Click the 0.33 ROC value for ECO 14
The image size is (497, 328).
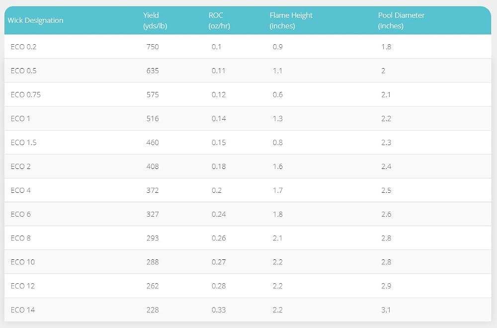219,310
